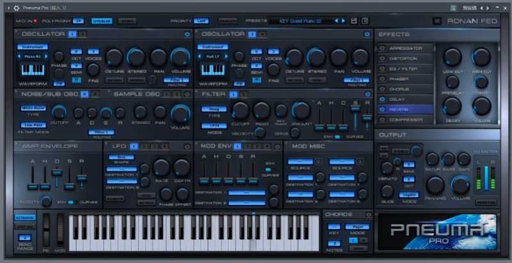Open the KEY Grand Piano 02 preset dropdown
Viewport: 512px width, 263px height.
pyautogui.click(x=308, y=21)
